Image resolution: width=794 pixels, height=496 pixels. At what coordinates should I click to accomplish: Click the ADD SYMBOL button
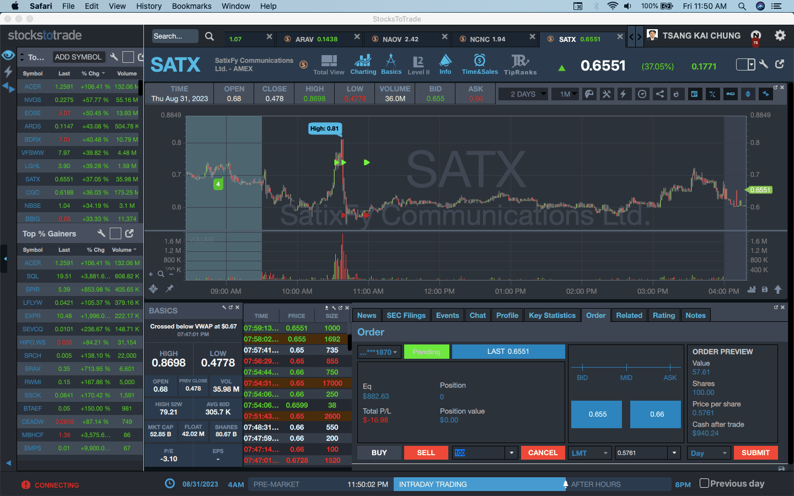pos(78,57)
